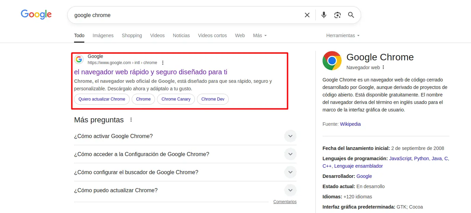Start voice search with the microphone icon

point(324,15)
